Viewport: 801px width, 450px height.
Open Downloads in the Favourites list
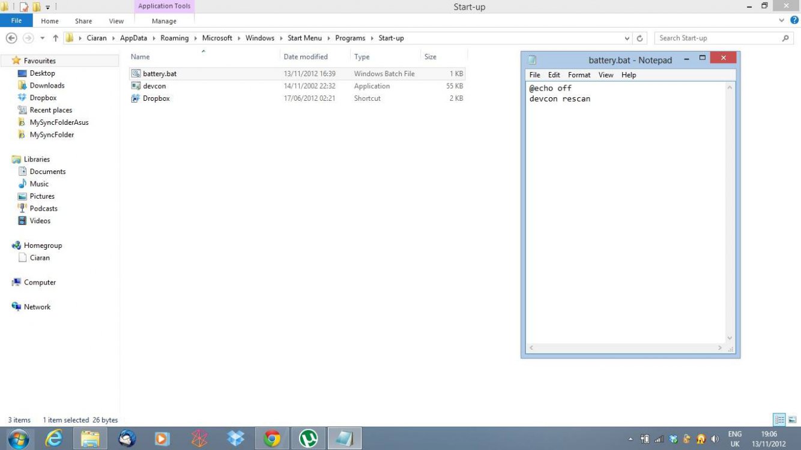(x=47, y=85)
